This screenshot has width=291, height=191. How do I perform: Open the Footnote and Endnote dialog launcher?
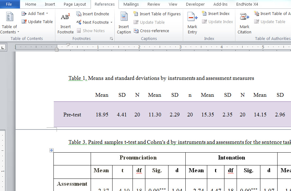(x=111, y=38)
